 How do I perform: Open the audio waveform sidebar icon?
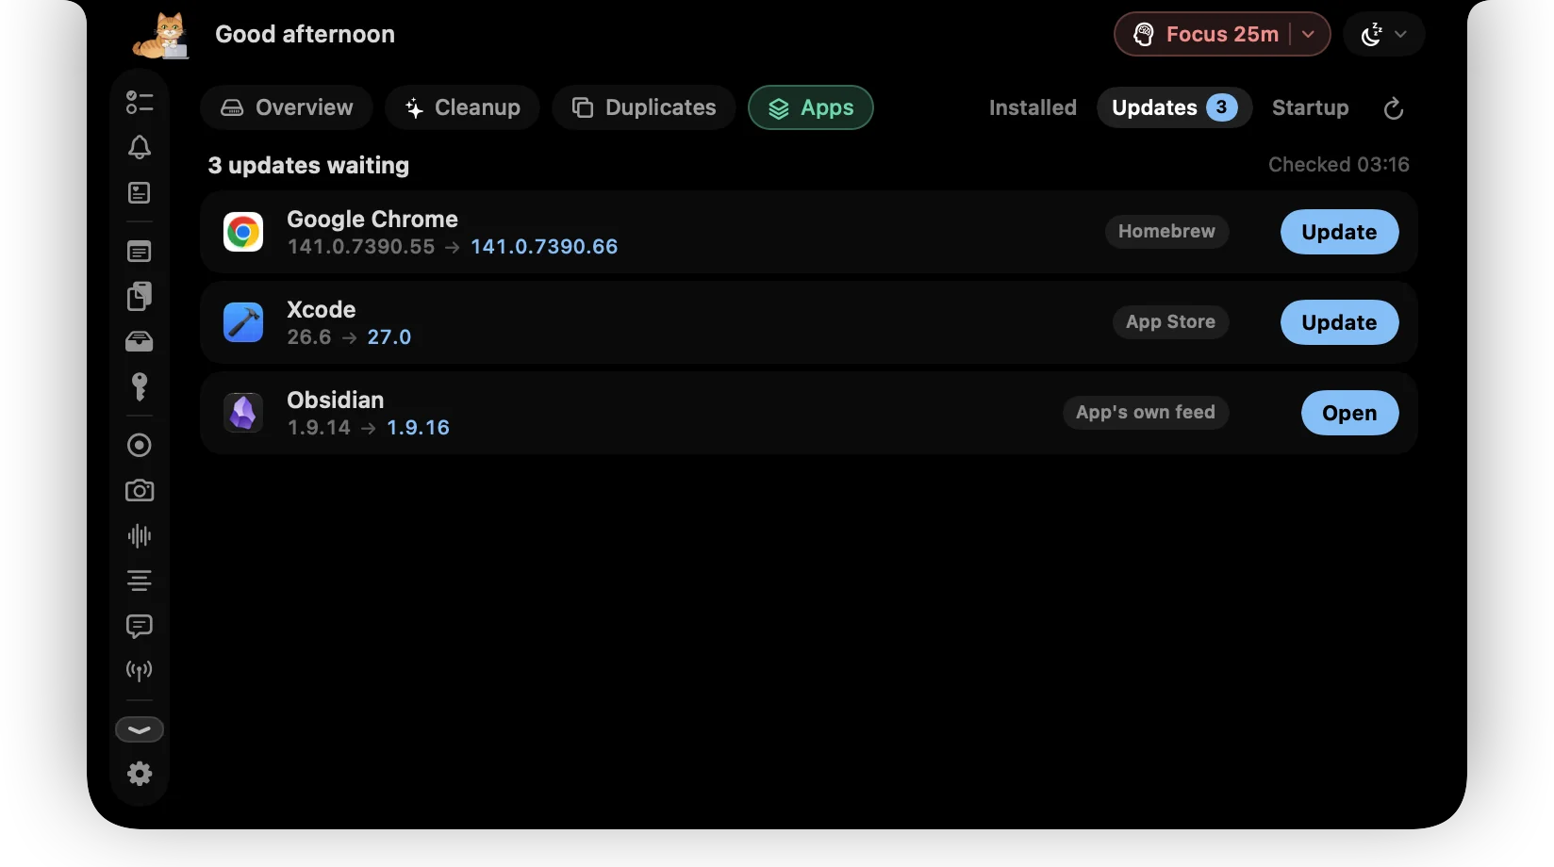click(140, 535)
